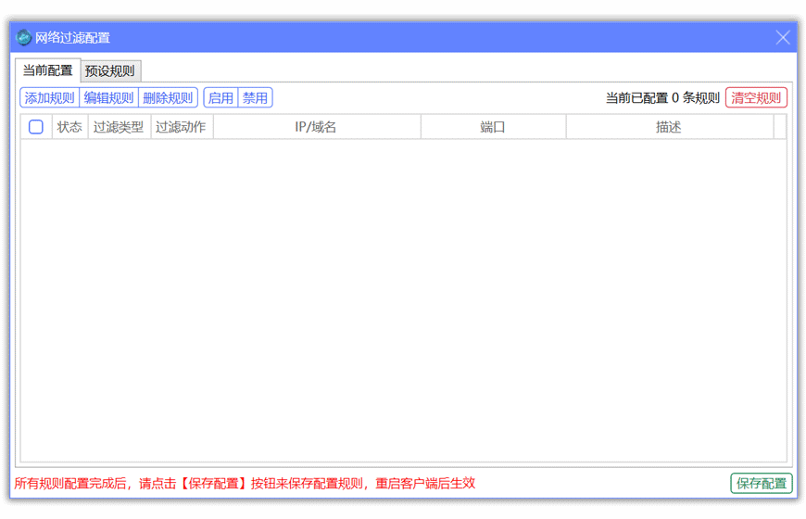Click the 当前已配置 0 条规则 text
The height and width of the screenshot is (519, 806).
(x=662, y=97)
